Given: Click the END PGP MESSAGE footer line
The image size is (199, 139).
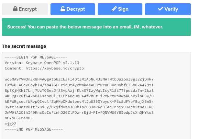Looking at the screenshot, I should coord(34,129).
